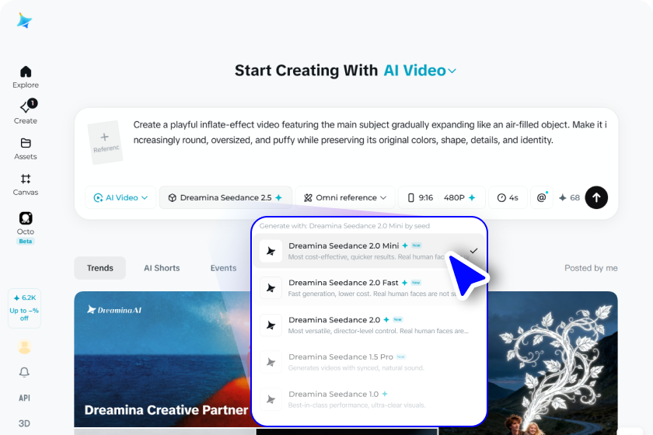The height and width of the screenshot is (435, 653).
Task: Open the 6.2K credits offer badge
Action: click(x=25, y=308)
